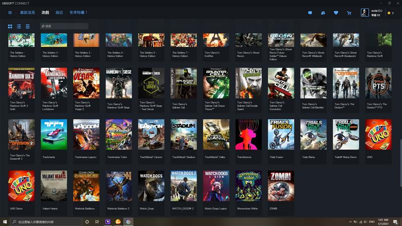The image size is (402, 226).
Task: Click the Windows taskbar search box
Action: point(46,221)
